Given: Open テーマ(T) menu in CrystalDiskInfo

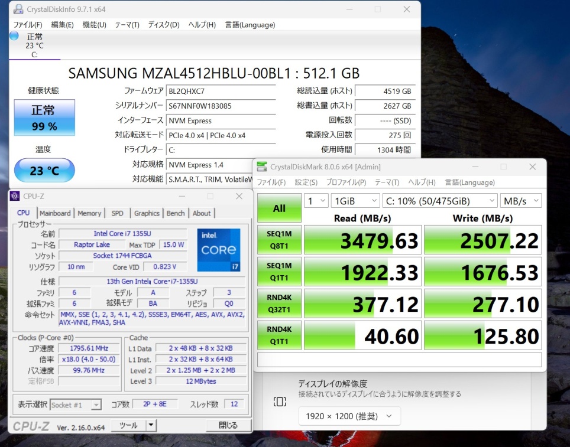Looking at the screenshot, I should [127, 25].
